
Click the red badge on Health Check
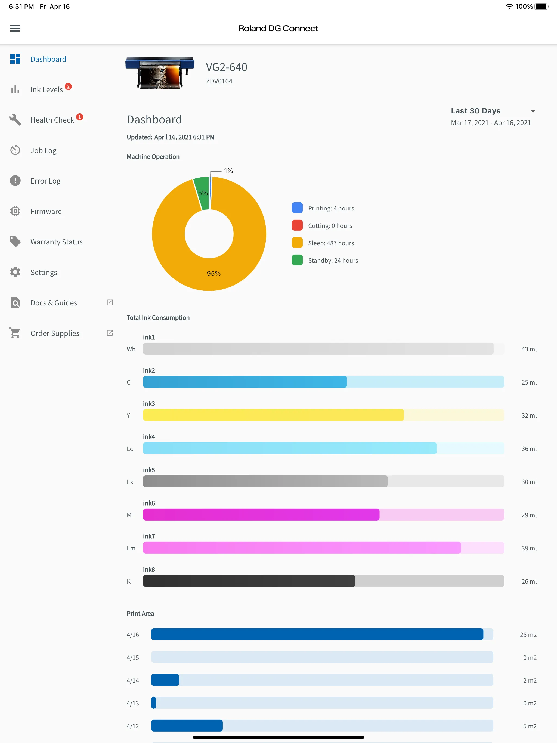pyautogui.click(x=80, y=117)
